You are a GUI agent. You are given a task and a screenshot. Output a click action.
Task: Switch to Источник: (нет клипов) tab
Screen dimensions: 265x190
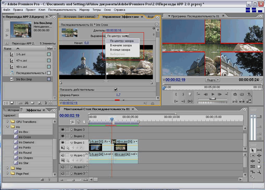pos(79,17)
